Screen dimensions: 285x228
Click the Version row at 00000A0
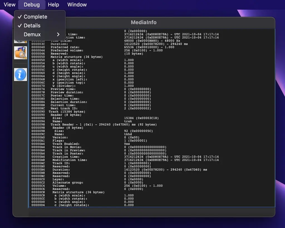tap(85, 138)
